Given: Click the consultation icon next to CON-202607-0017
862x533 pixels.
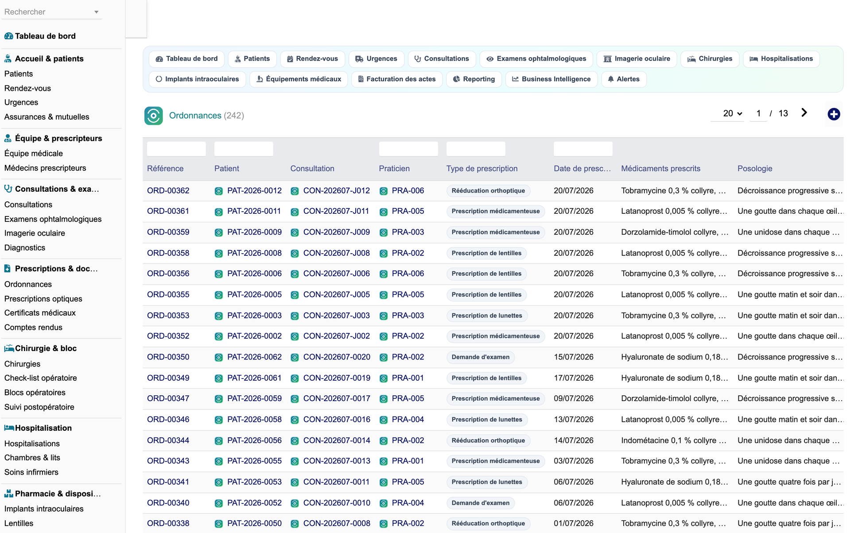Looking at the screenshot, I should pos(295,399).
